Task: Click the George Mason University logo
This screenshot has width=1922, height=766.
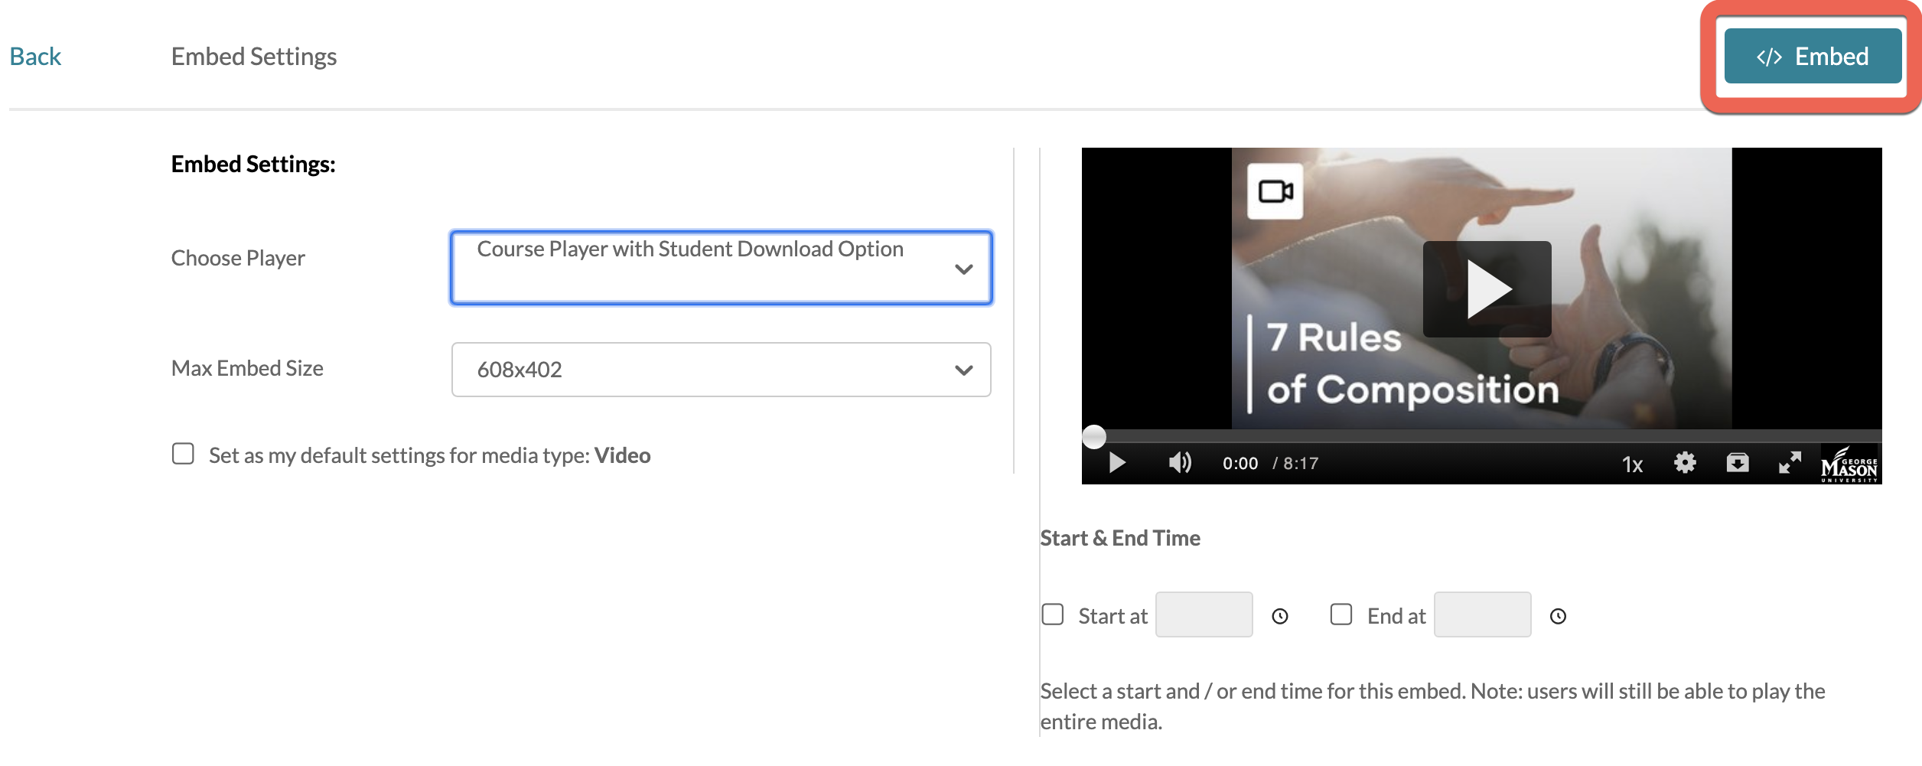Action: [1849, 464]
